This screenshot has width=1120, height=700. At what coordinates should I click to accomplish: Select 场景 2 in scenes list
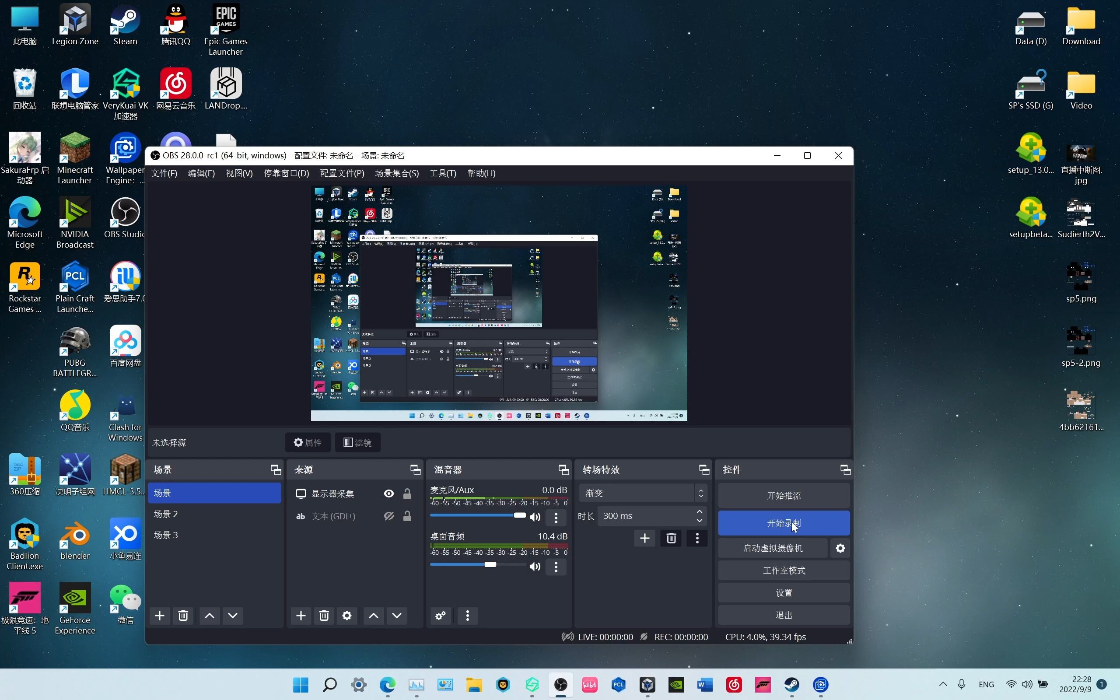(x=166, y=514)
